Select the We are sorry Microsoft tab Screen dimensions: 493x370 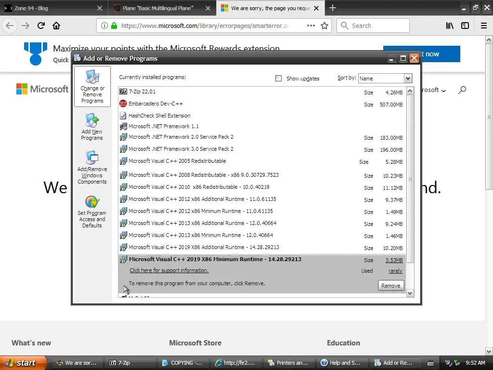[271, 8]
